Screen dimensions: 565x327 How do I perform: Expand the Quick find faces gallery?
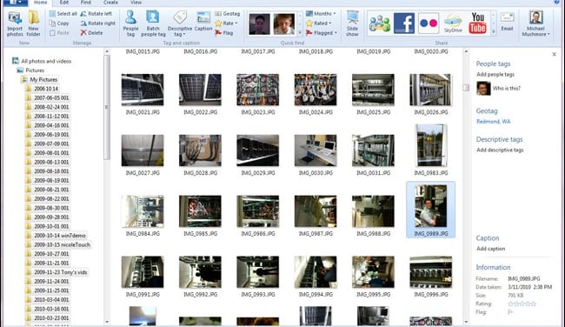(x=299, y=32)
